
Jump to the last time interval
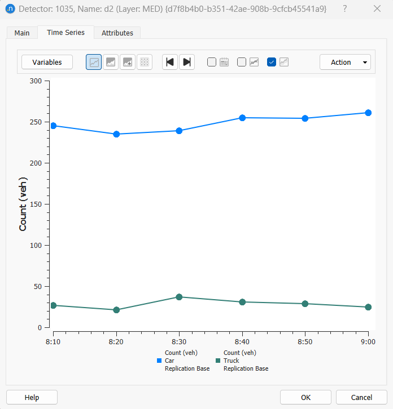tap(187, 63)
